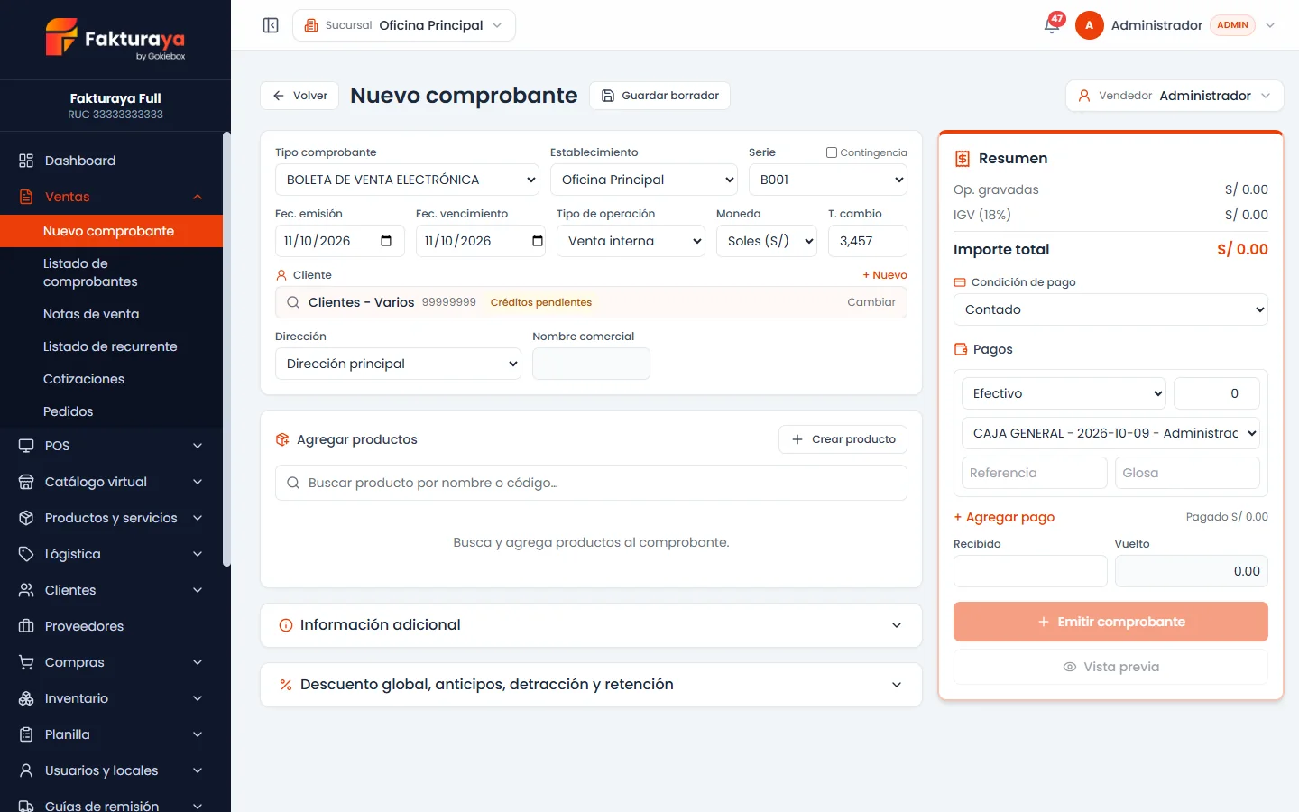Open Listado de recurrente menu item
Viewport: 1299px width, 812px height.
pos(111,346)
